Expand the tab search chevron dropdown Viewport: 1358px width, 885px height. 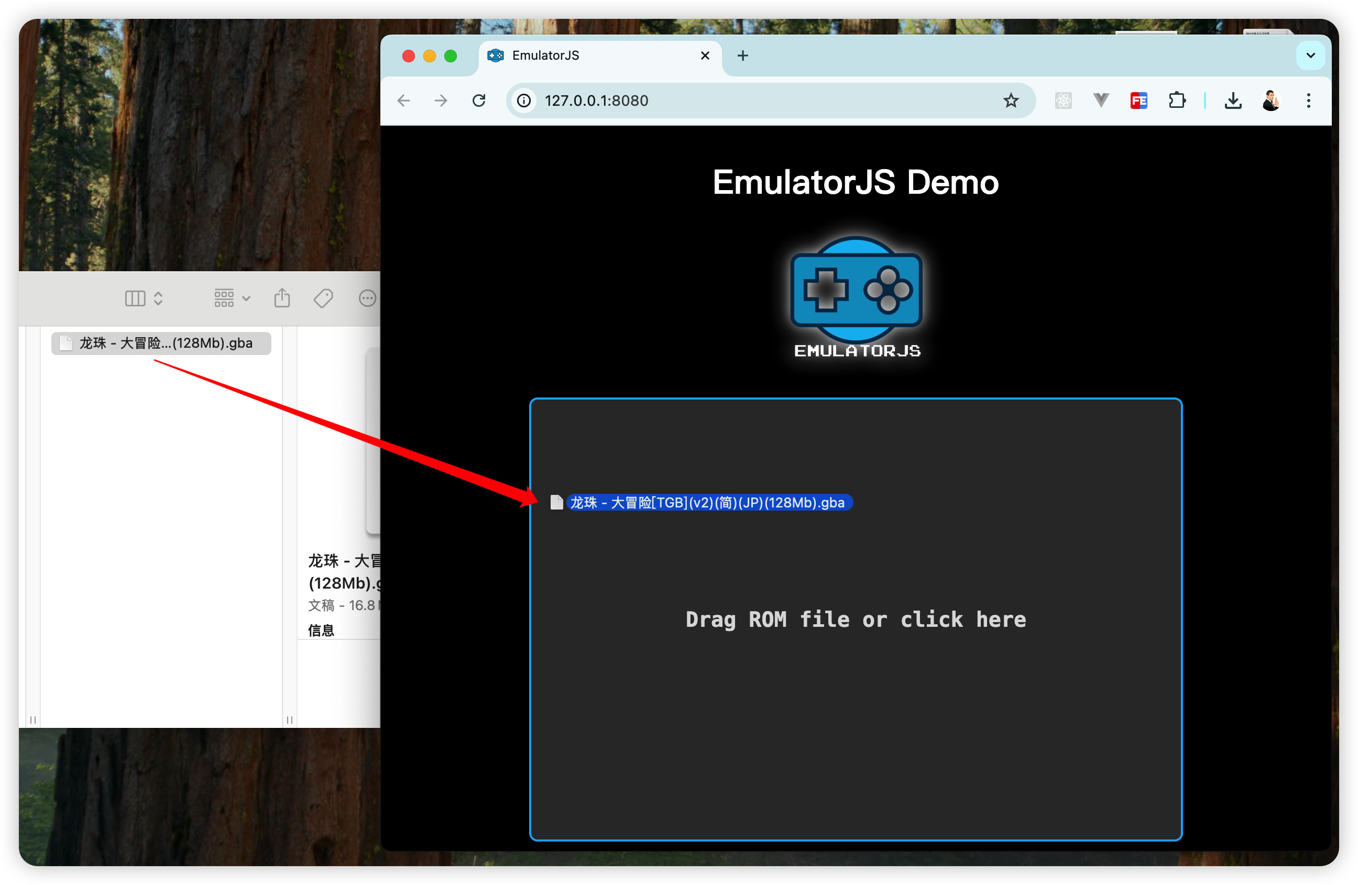pyautogui.click(x=1310, y=56)
